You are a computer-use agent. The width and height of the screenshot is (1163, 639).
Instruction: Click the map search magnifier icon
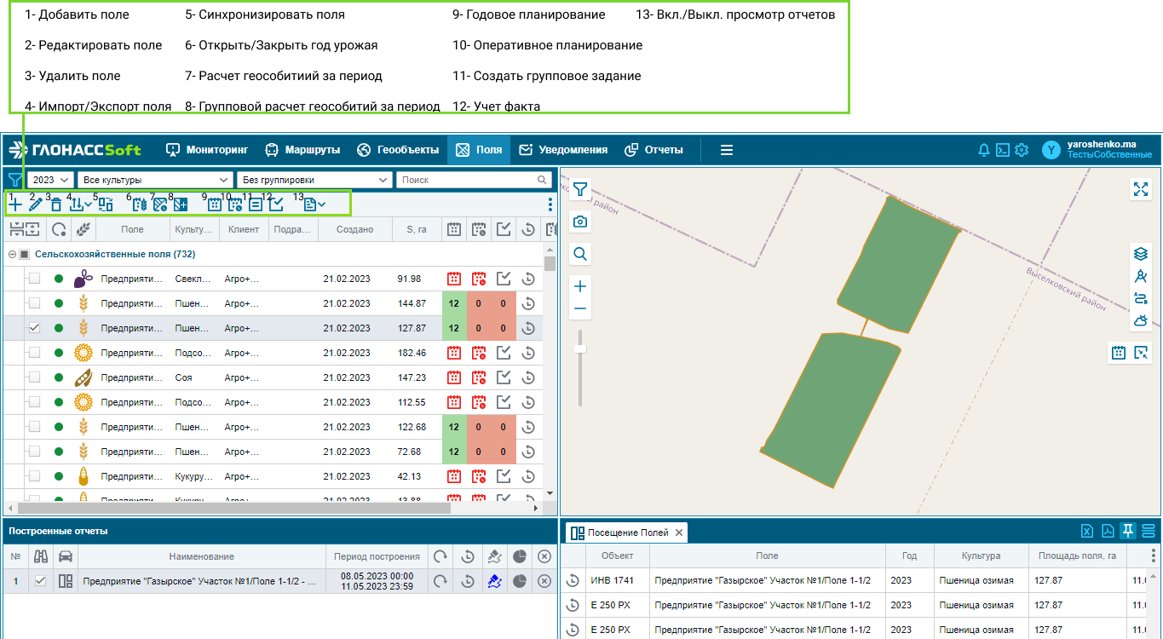[580, 254]
